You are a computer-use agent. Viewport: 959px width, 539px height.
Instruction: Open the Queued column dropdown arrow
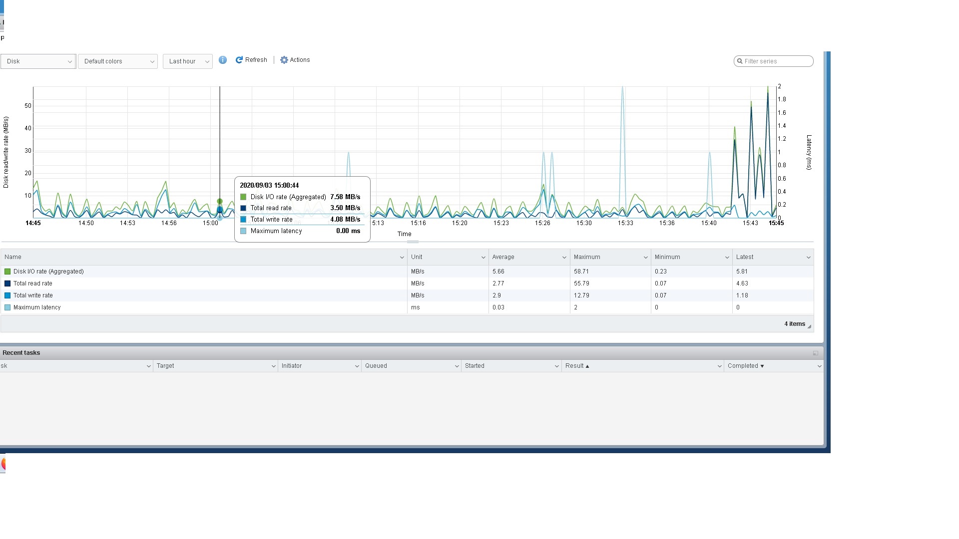457,366
